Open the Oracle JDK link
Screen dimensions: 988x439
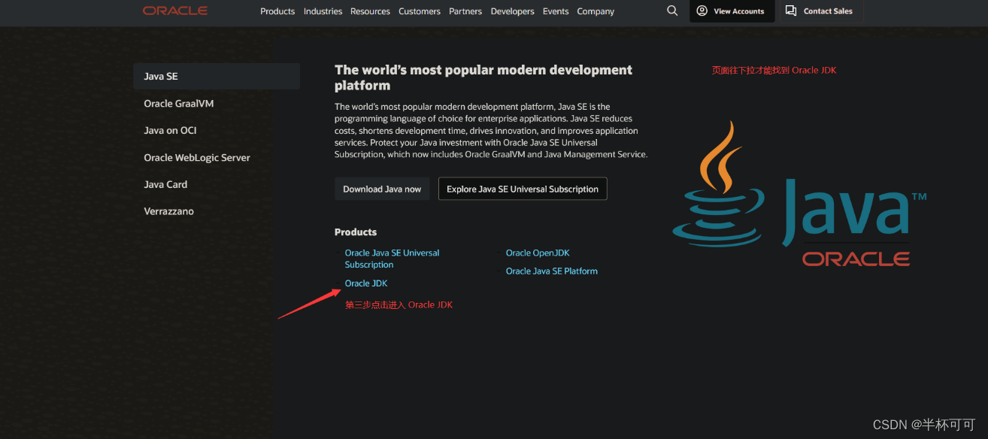pos(366,283)
